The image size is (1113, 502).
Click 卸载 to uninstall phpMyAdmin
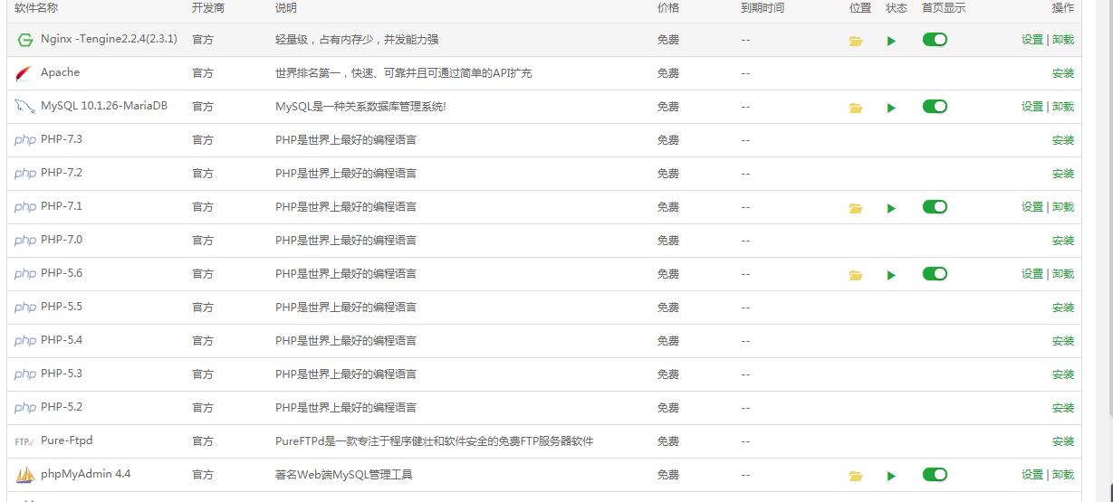(1063, 475)
